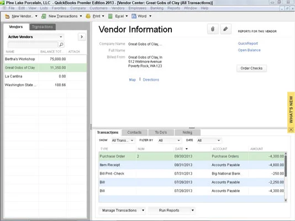Open the Date filter dropdown
Image resolution: width=295 pixels, height=221 pixels.
pos(209,140)
